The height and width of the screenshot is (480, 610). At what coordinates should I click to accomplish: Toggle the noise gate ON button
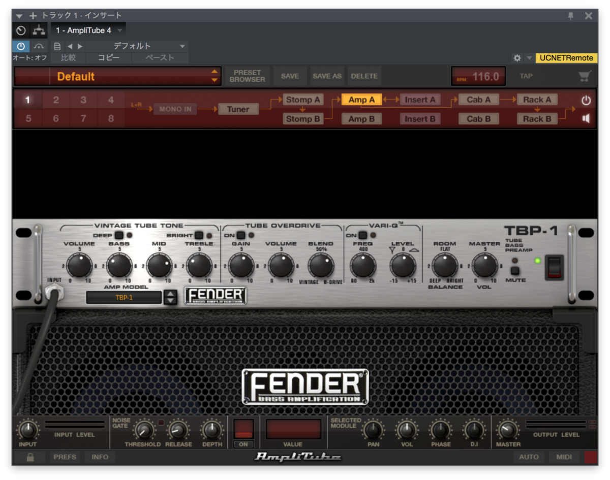click(243, 444)
